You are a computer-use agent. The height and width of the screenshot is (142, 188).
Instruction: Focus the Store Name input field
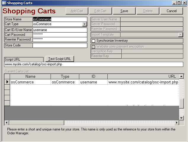tap(60, 19)
